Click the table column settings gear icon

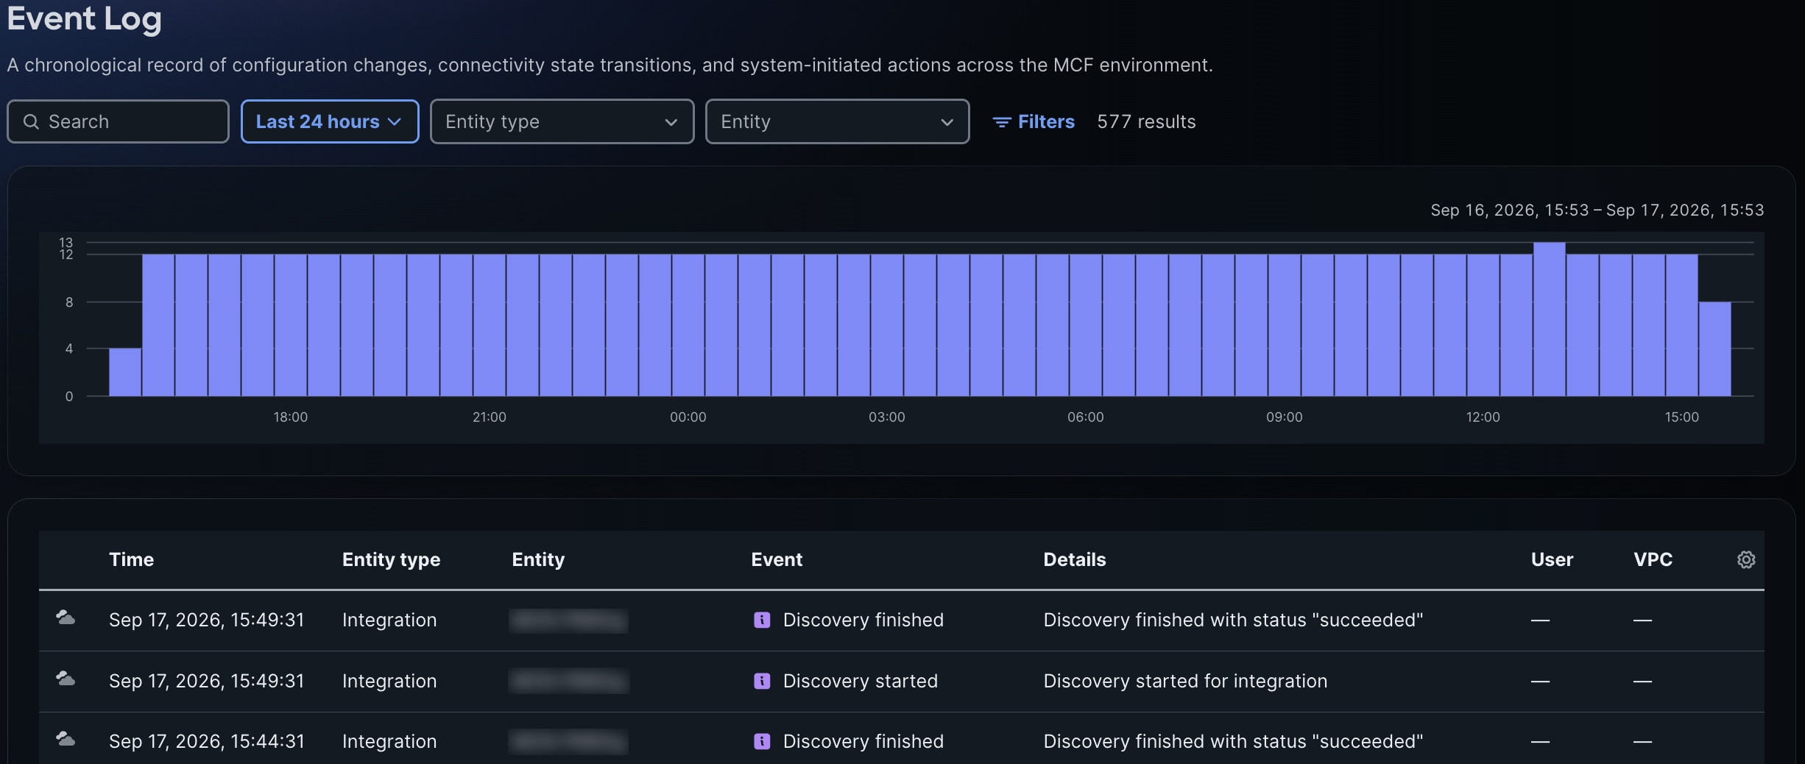pyautogui.click(x=1746, y=560)
